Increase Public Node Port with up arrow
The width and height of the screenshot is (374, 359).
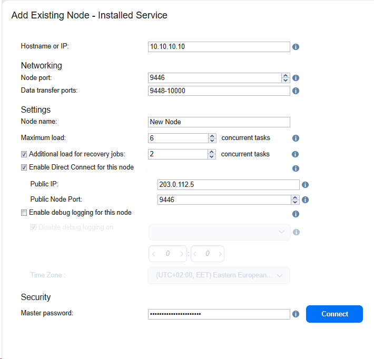coord(295,197)
